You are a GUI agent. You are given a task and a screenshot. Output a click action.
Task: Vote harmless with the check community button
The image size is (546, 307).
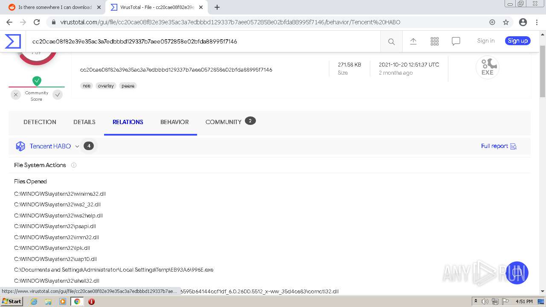coord(58,95)
